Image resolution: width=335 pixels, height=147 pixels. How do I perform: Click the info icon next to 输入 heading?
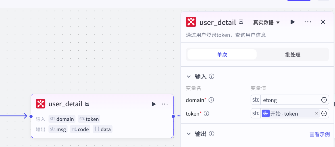tap(211, 76)
